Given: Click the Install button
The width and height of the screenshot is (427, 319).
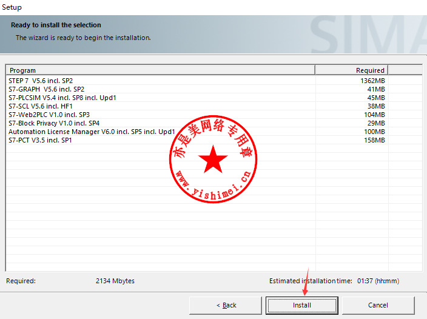Looking at the screenshot, I should point(301,306).
